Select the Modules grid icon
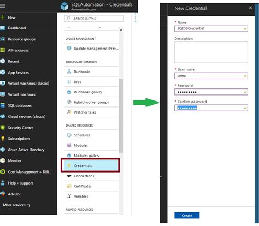 point(69,145)
